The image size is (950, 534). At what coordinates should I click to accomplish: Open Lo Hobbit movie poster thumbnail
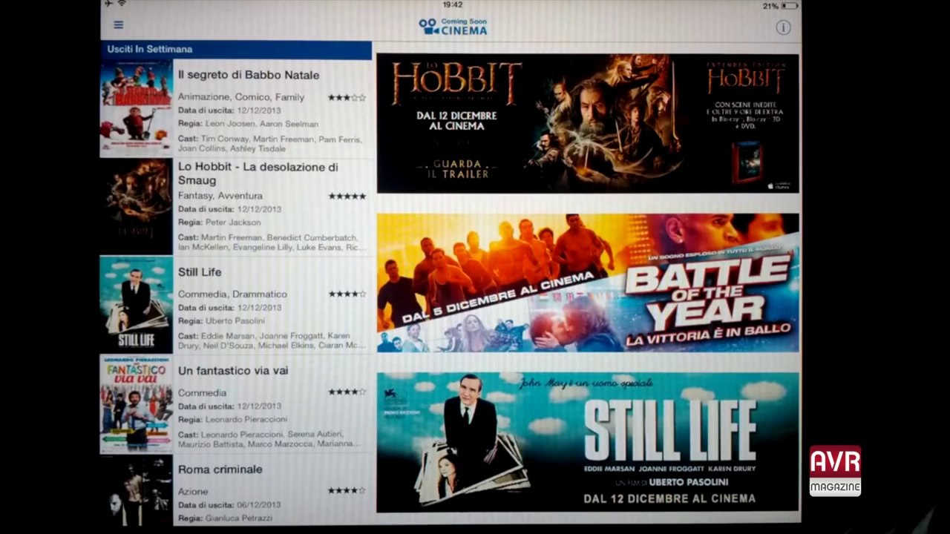[137, 207]
